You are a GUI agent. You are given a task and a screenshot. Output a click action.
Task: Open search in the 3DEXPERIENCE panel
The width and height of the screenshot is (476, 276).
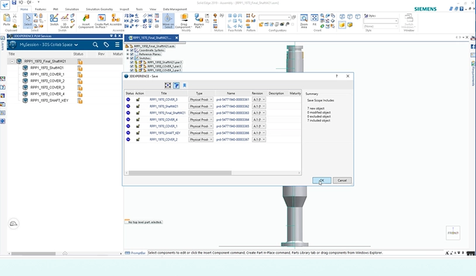[95, 45]
